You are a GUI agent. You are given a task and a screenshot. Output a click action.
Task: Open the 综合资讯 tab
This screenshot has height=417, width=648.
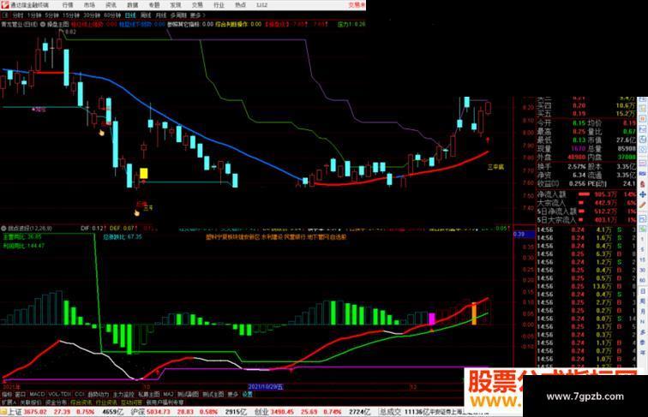(81, 402)
